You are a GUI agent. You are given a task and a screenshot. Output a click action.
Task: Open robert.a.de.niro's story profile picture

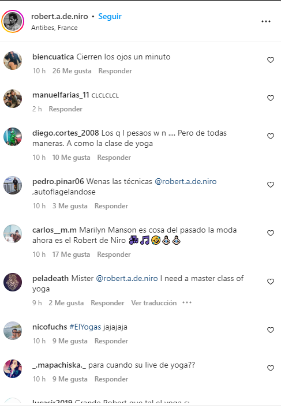[x=13, y=21]
